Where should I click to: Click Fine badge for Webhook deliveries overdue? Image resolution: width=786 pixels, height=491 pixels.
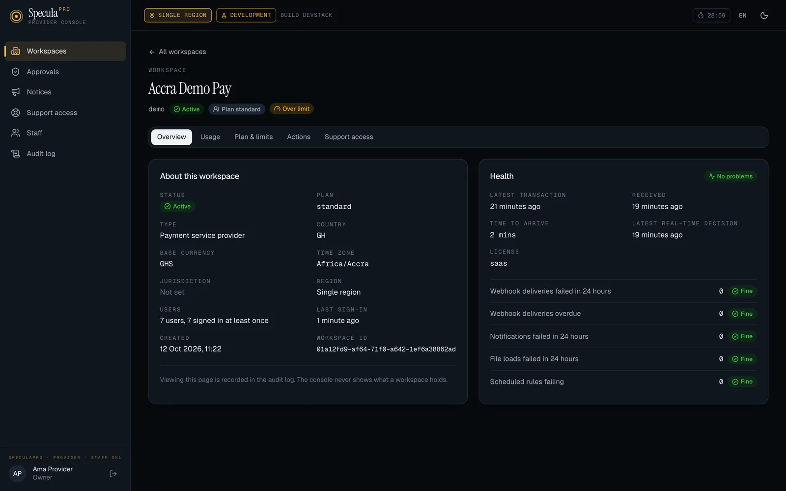point(742,314)
